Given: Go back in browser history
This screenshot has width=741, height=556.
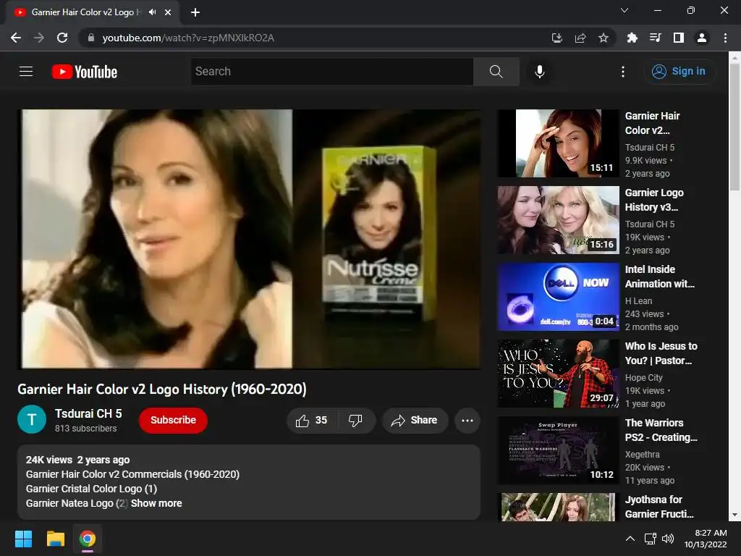Looking at the screenshot, I should click(16, 38).
